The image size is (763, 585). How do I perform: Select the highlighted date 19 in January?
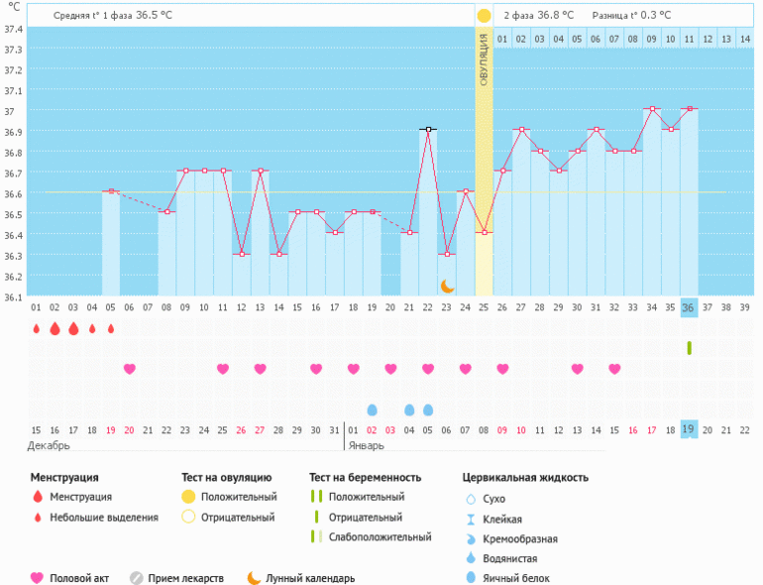(x=689, y=428)
